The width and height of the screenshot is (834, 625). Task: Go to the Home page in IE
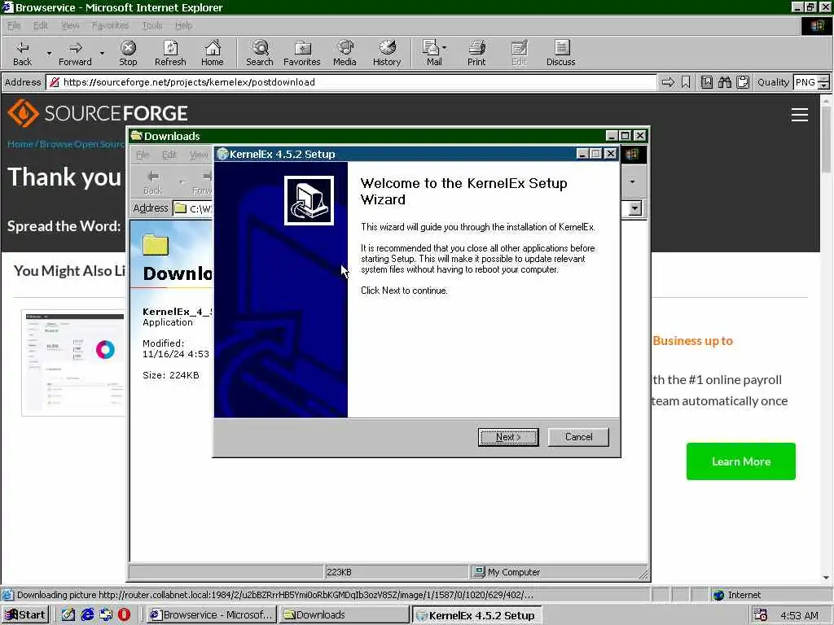click(x=213, y=53)
